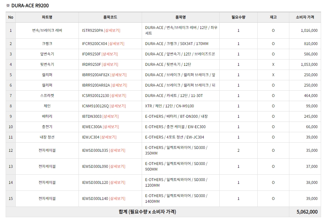Open 상세보기 link for ISTR9250PA
This screenshot has width=322, height=221.
pos(112,31)
